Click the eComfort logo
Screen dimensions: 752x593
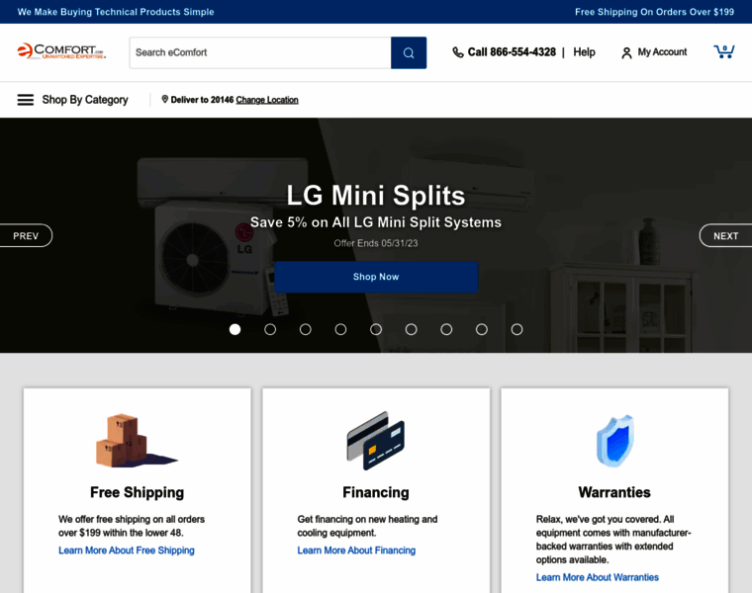tap(61, 51)
